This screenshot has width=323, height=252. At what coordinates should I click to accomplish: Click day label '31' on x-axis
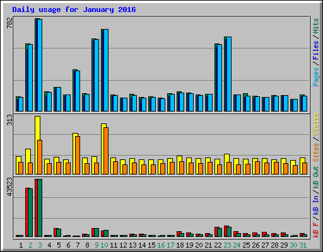303,245
